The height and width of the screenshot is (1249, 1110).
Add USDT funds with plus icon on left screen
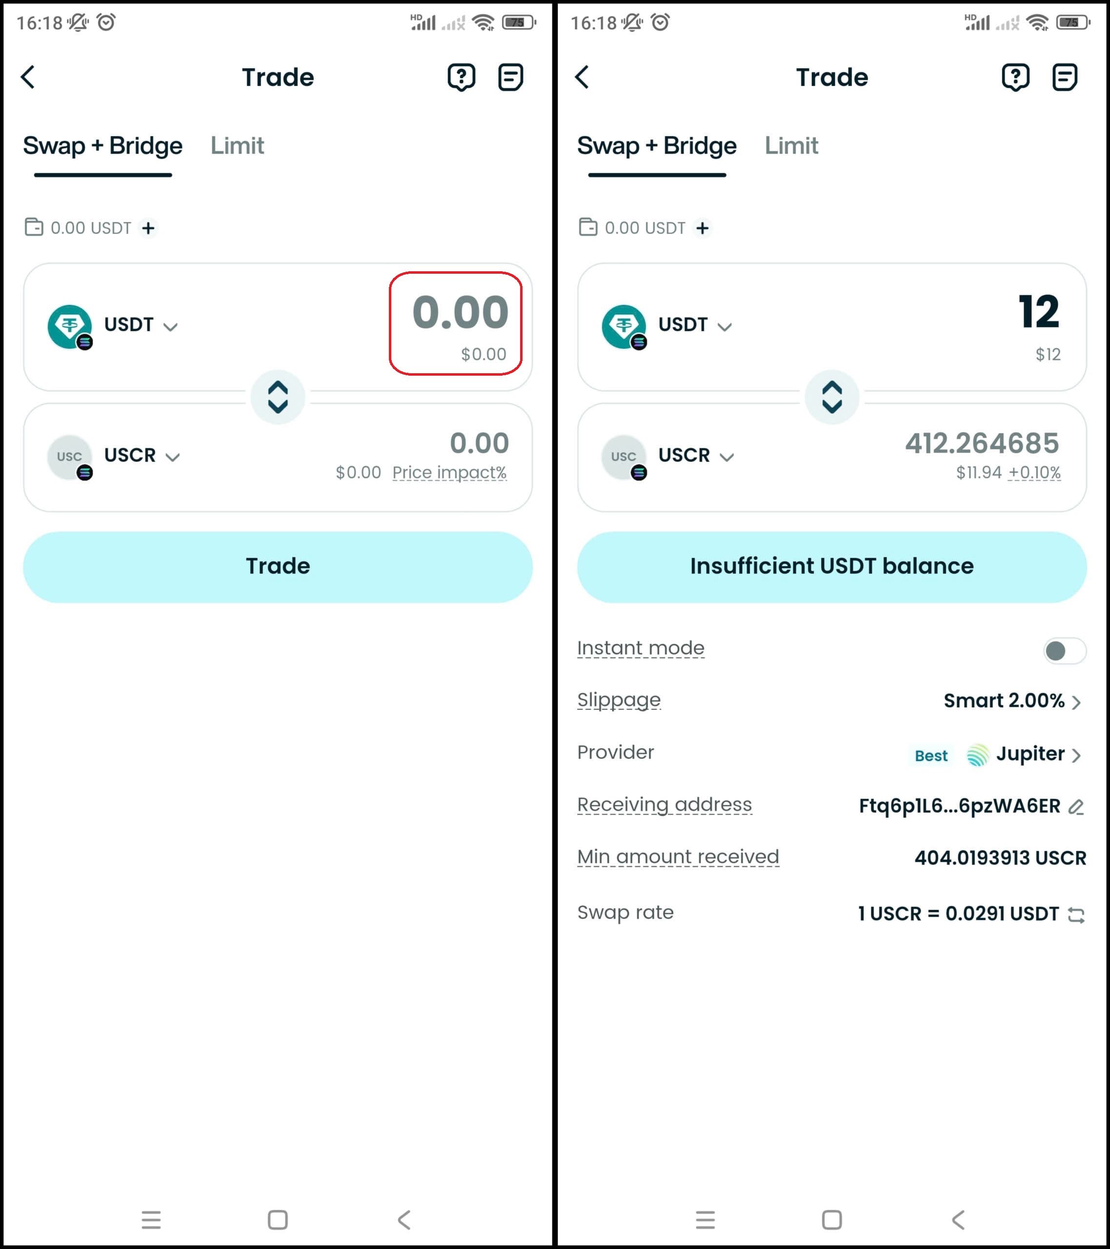point(148,228)
